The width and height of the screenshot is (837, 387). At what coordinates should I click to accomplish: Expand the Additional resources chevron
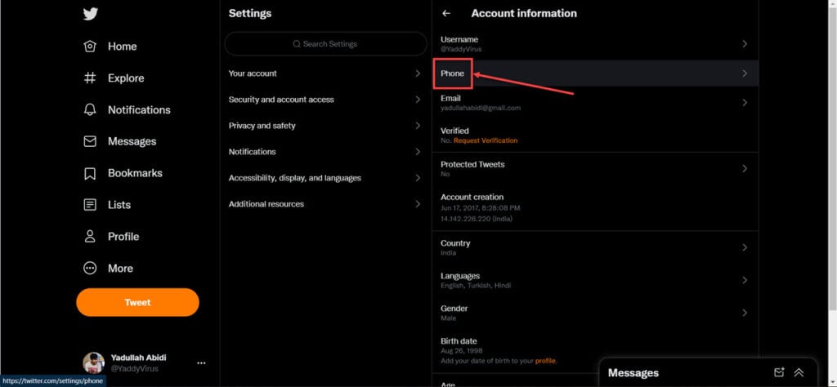click(x=418, y=204)
